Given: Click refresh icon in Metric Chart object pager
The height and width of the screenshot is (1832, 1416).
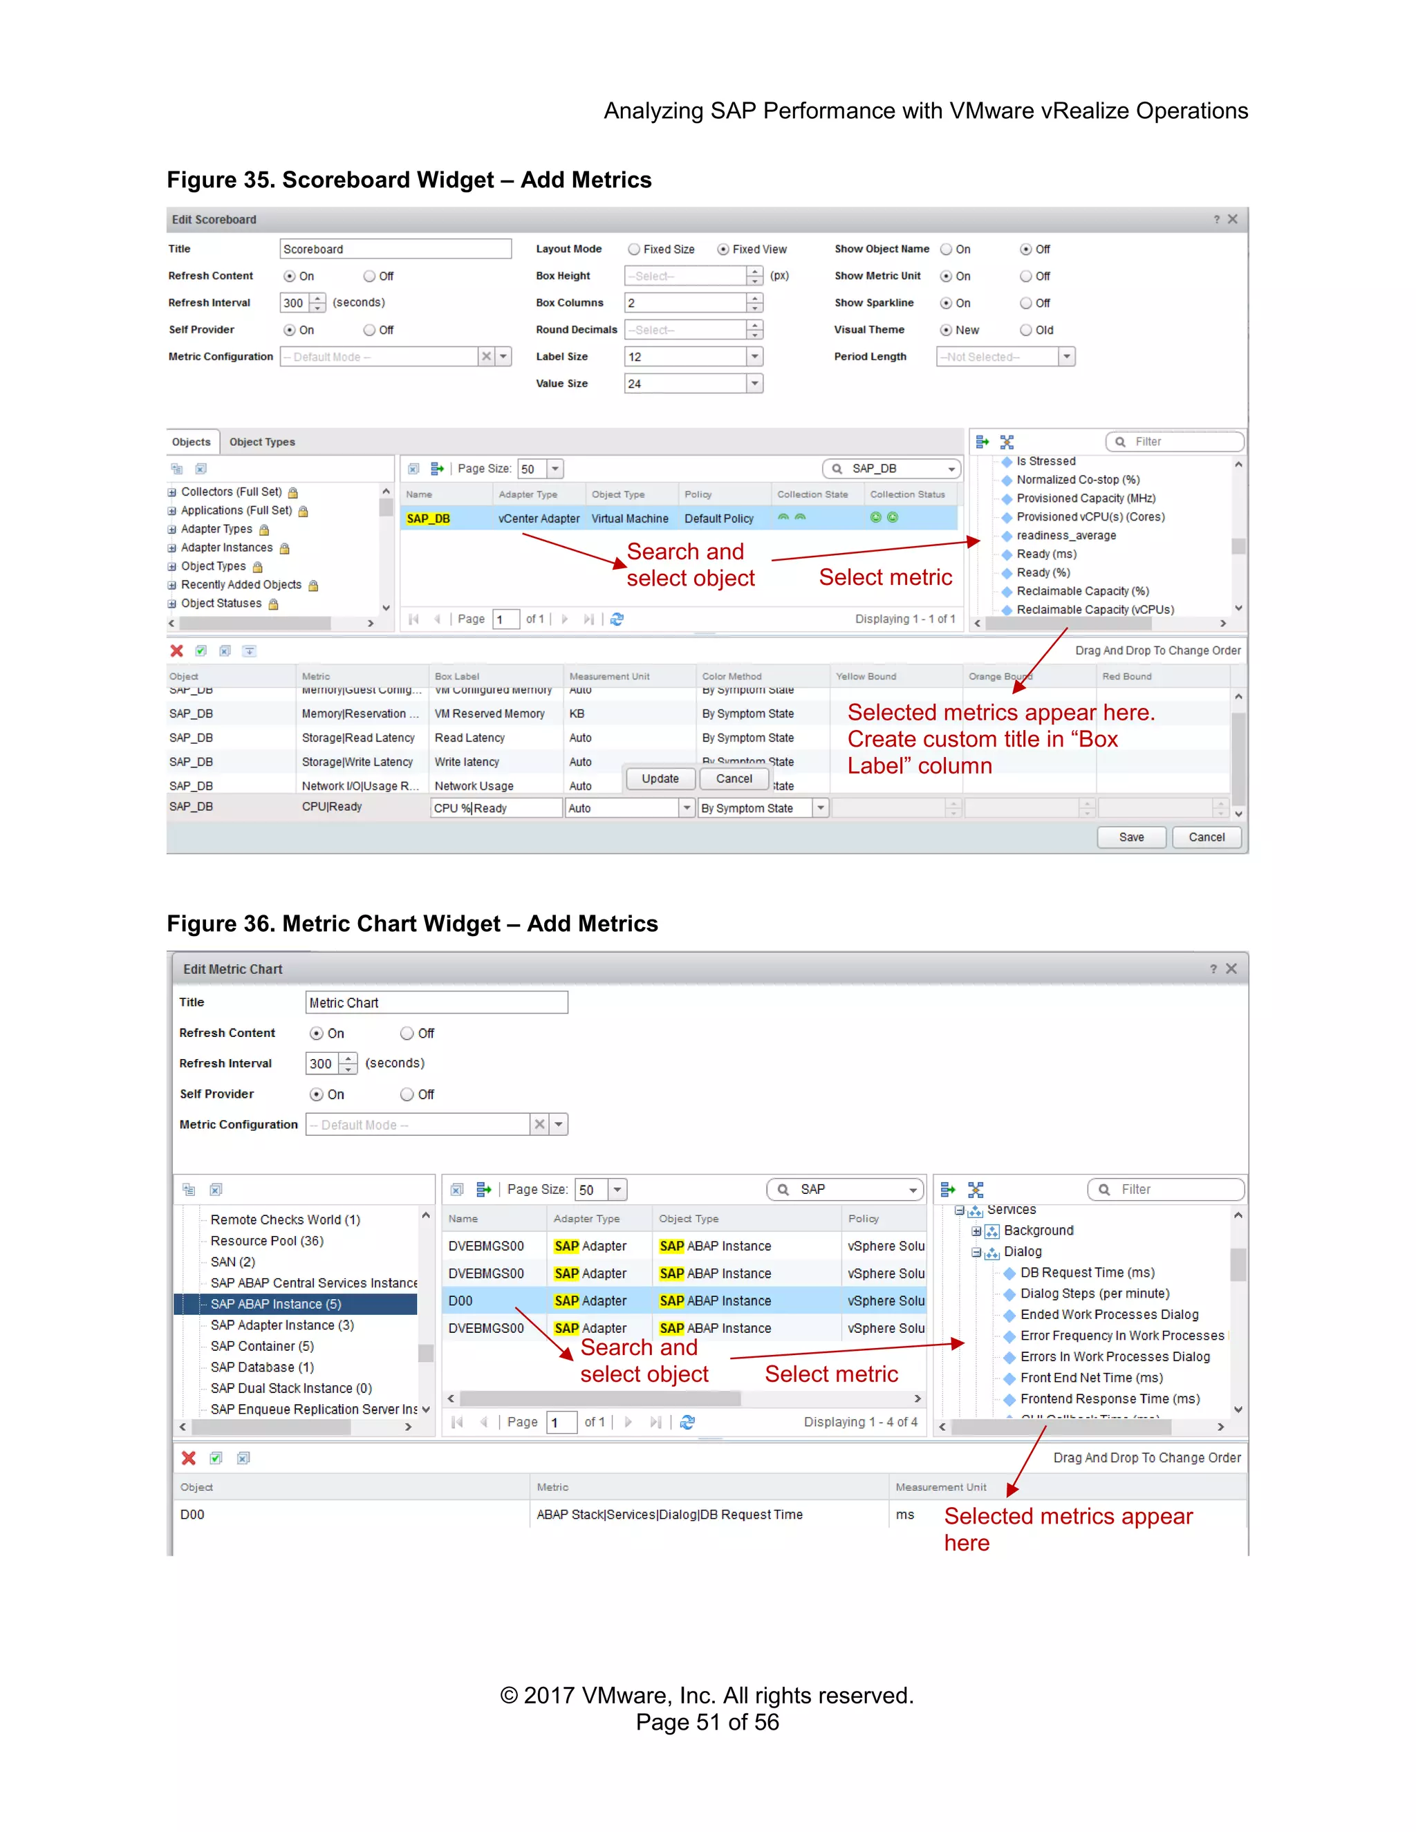Looking at the screenshot, I should (688, 1423).
